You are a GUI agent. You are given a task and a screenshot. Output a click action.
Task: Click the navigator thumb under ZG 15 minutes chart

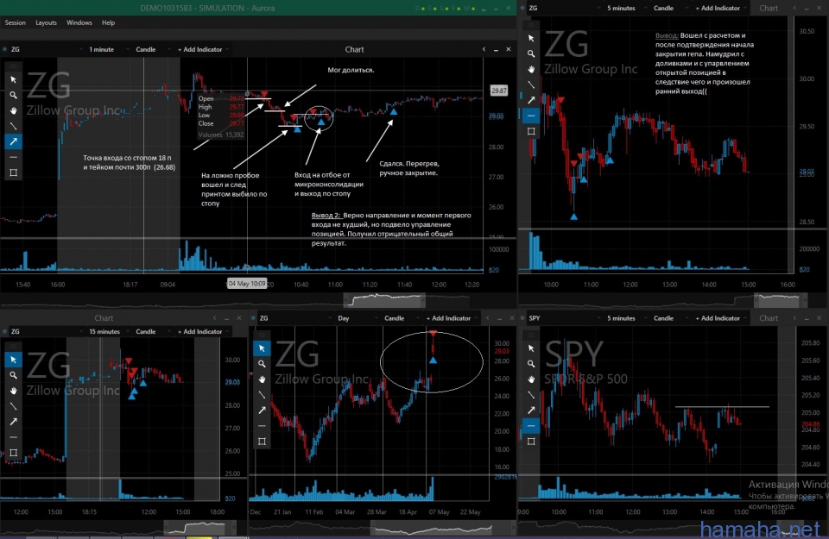click(x=199, y=528)
